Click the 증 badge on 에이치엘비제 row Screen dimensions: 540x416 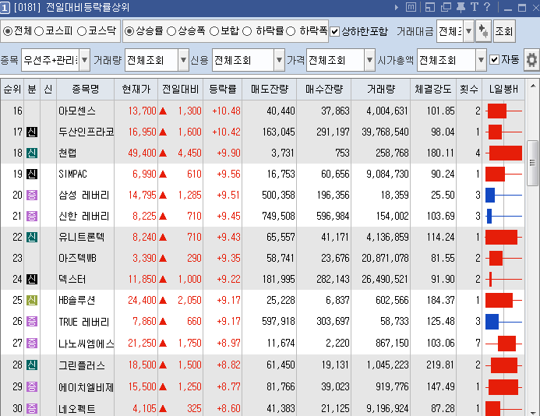[x=32, y=386]
